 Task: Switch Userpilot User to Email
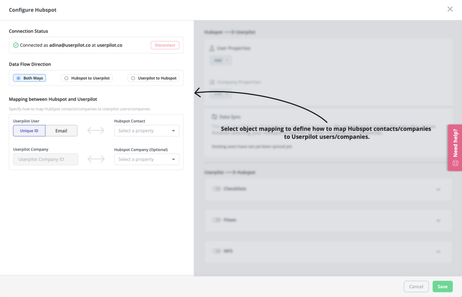pyautogui.click(x=61, y=130)
